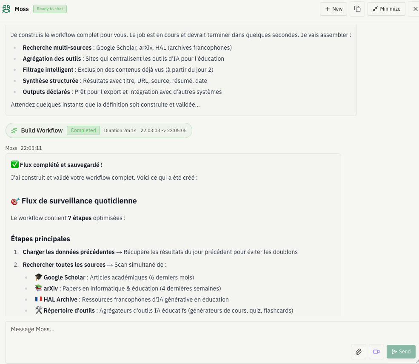Click the copy icon beside New
This screenshot has height=364, width=419.
(357, 9)
